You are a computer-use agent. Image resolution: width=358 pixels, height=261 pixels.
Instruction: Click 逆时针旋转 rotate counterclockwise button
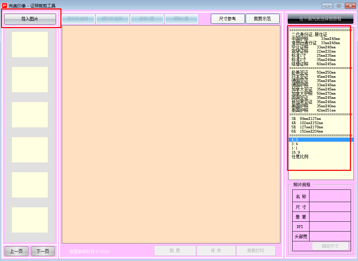[78, 19]
